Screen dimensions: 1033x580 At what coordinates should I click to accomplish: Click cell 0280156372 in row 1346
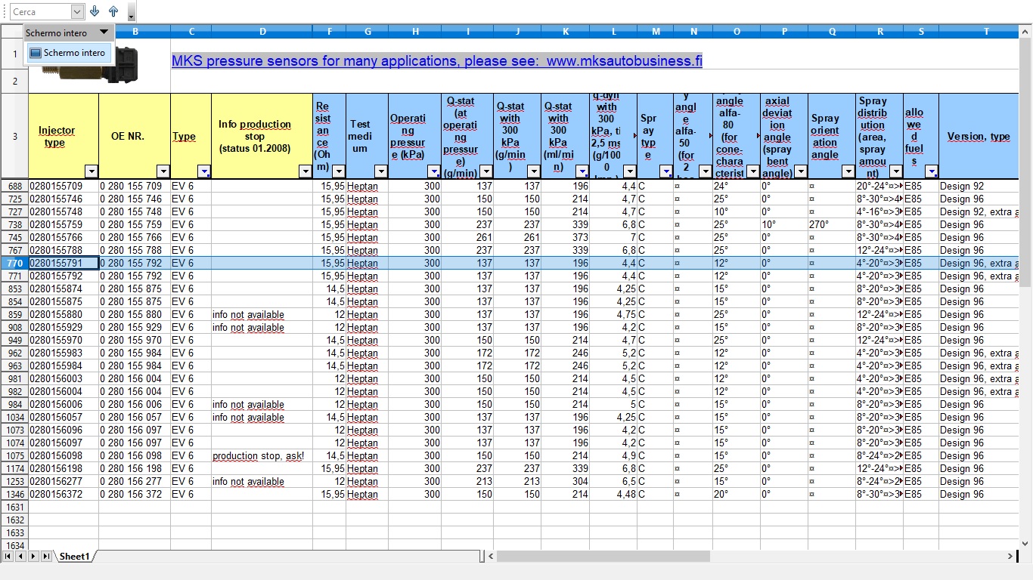[x=64, y=494]
